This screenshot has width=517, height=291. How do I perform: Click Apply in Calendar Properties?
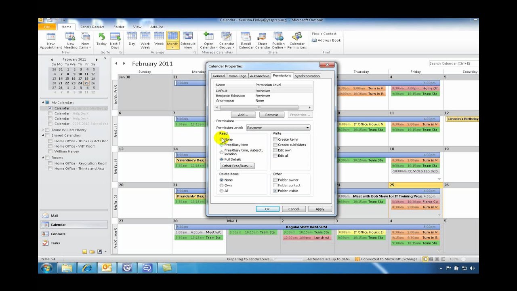(320, 209)
